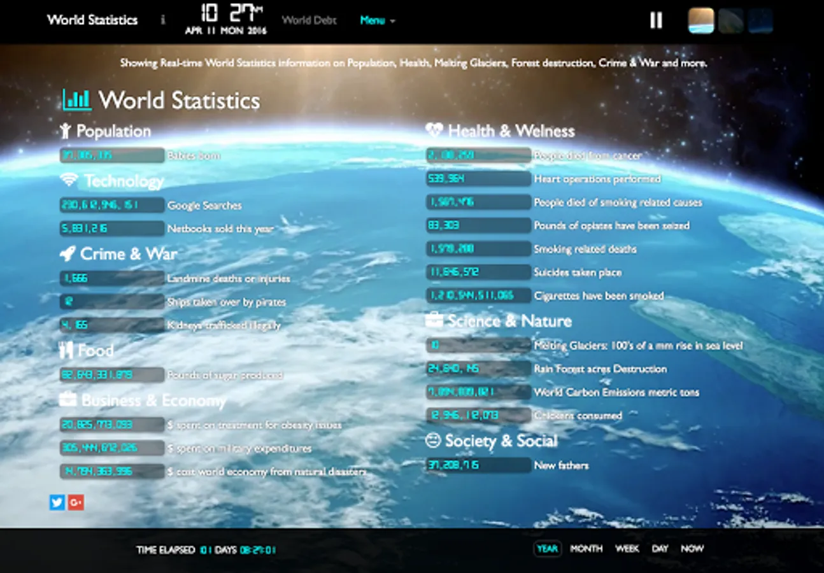Click the info icon beside World Statistics

tap(162, 20)
